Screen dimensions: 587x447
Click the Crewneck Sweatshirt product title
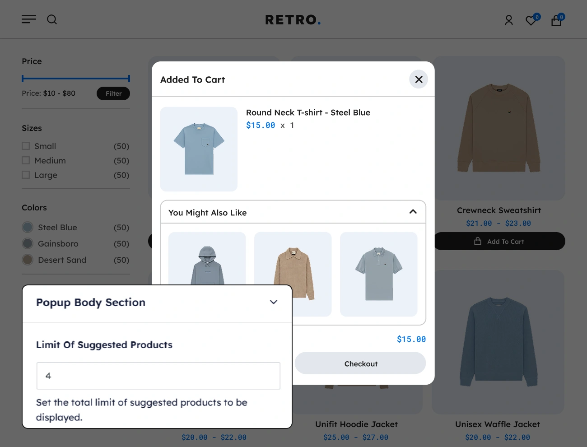click(x=499, y=210)
